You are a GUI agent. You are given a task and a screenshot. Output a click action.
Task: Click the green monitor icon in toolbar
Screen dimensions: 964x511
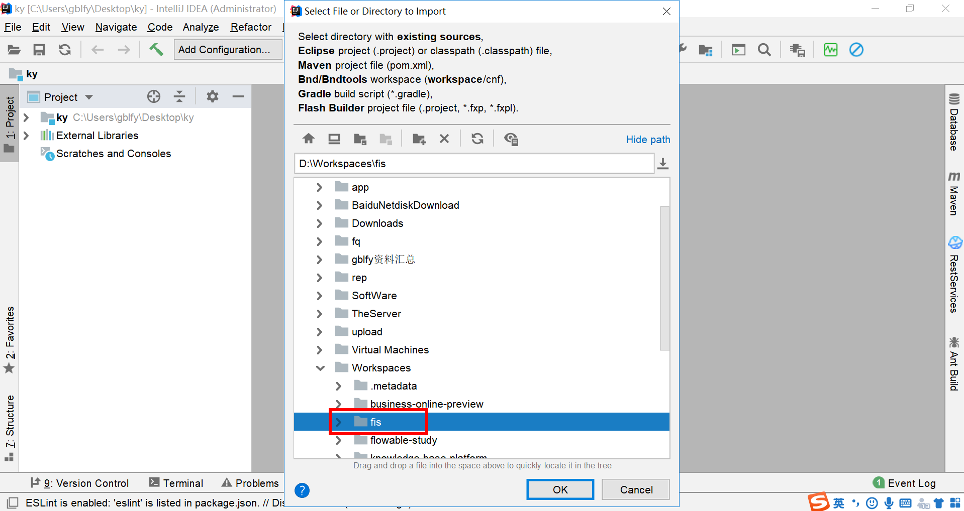[x=831, y=50]
